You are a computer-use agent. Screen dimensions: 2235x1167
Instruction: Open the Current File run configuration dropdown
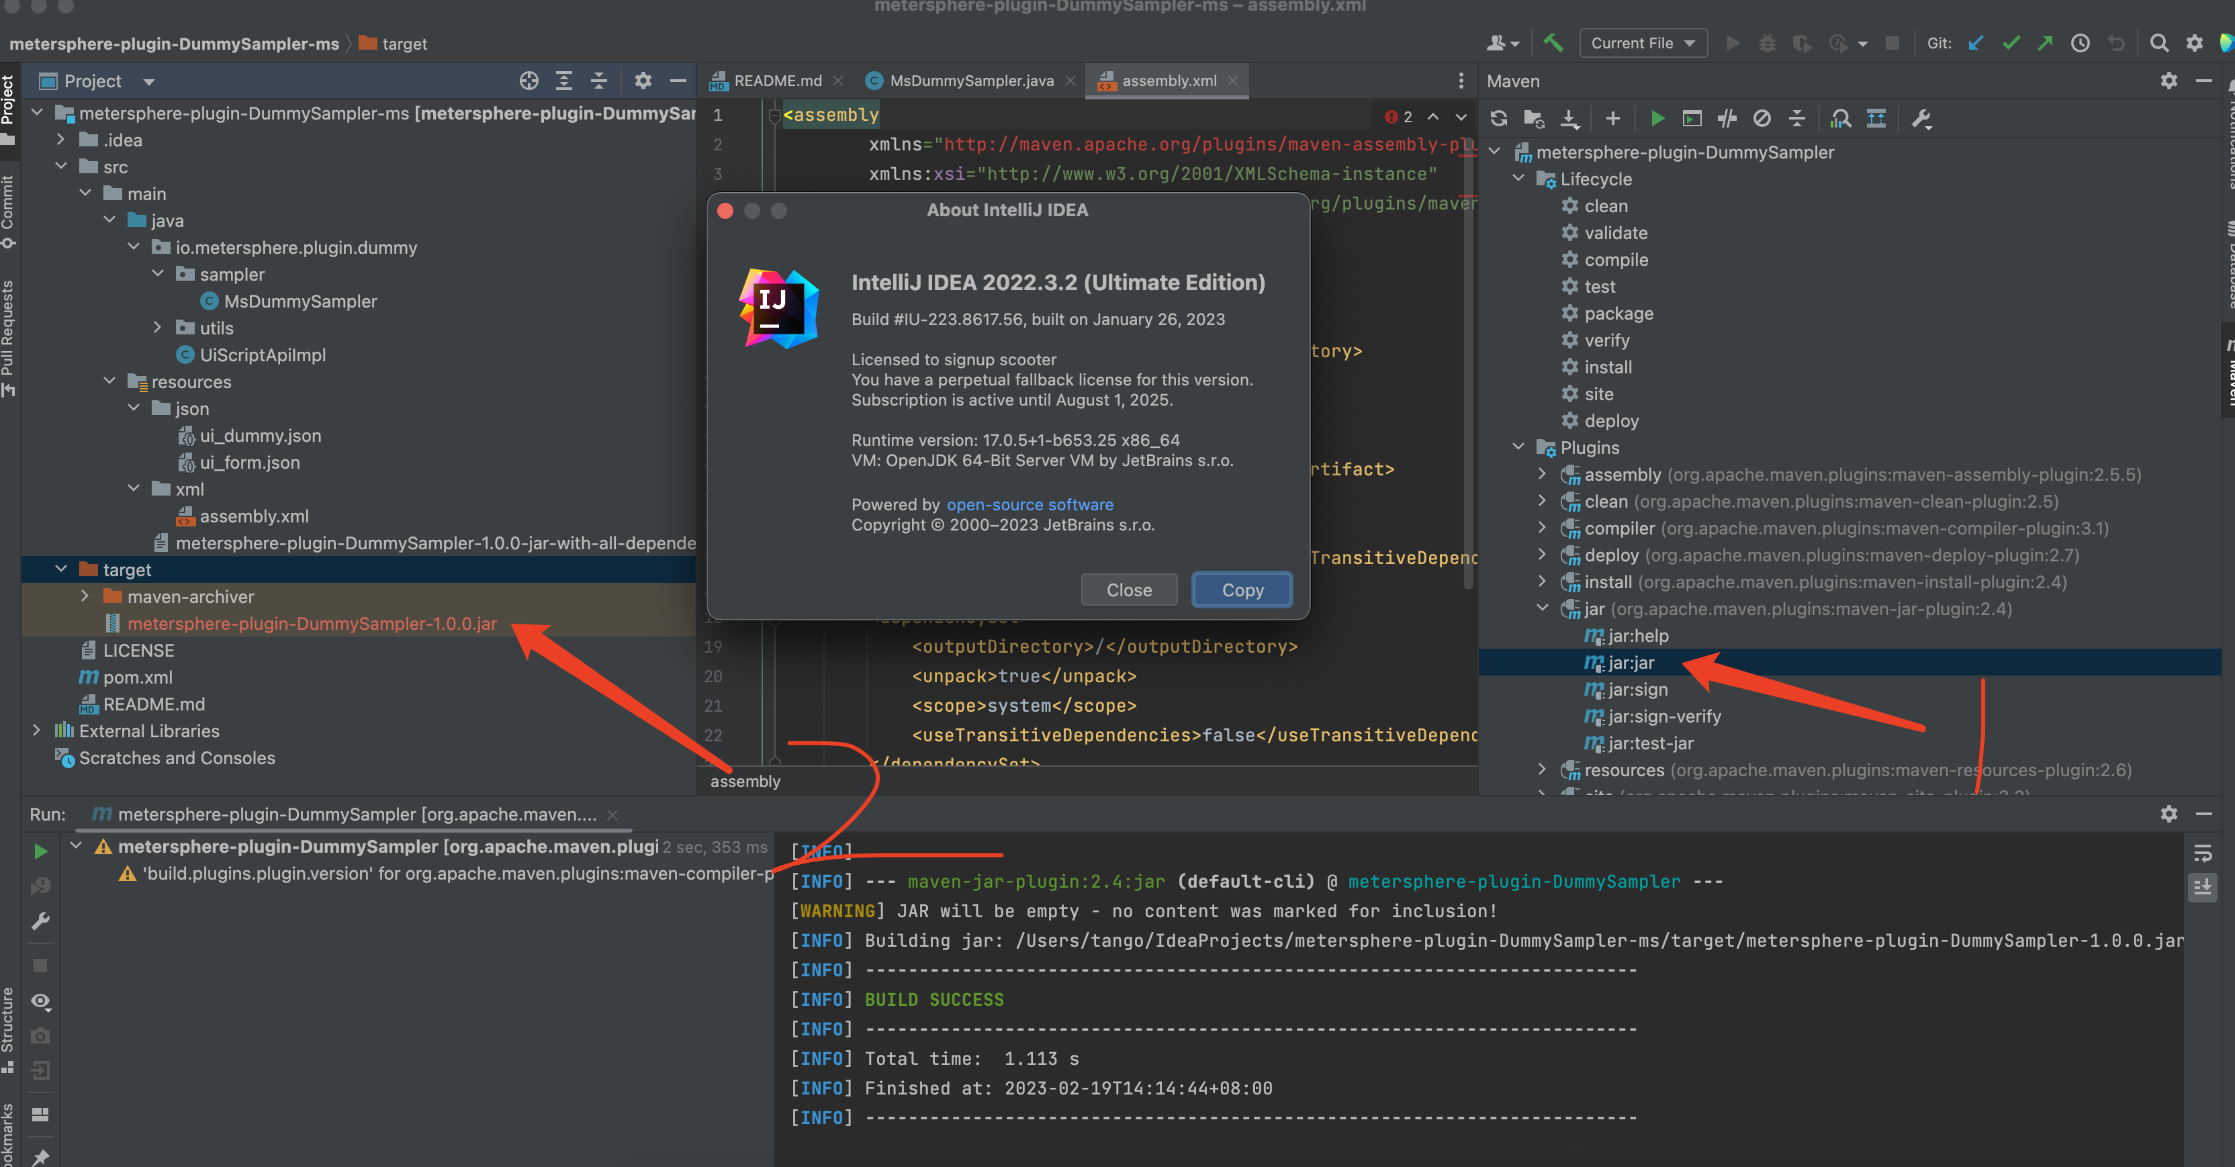(1643, 42)
